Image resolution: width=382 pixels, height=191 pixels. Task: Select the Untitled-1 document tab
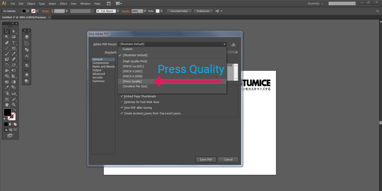(24, 17)
